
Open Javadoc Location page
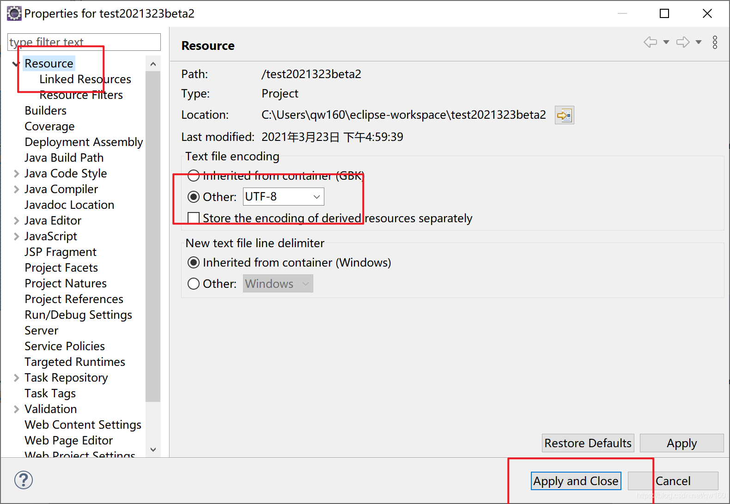pyautogui.click(x=69, y=205)
